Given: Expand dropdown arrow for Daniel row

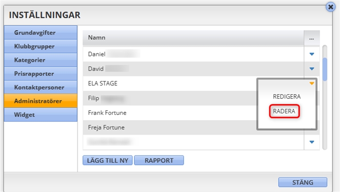Looking at the screenshot, I should tap(312, 54).
